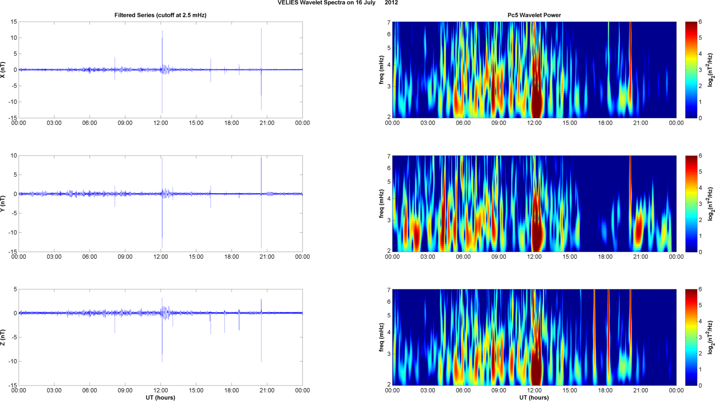Click the '03:00' tick under the middle spectrogram
Image resolution: width=715 pixels, height=401 pixels.
coord(428,257)
